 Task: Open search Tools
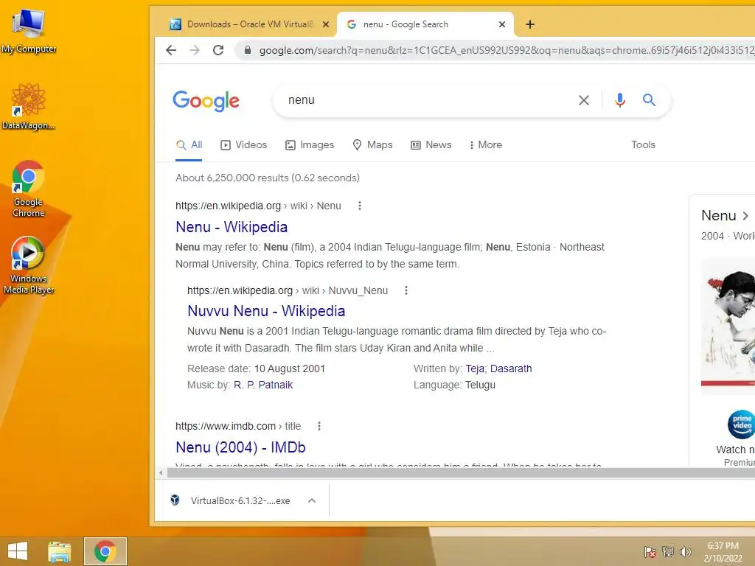643,145
